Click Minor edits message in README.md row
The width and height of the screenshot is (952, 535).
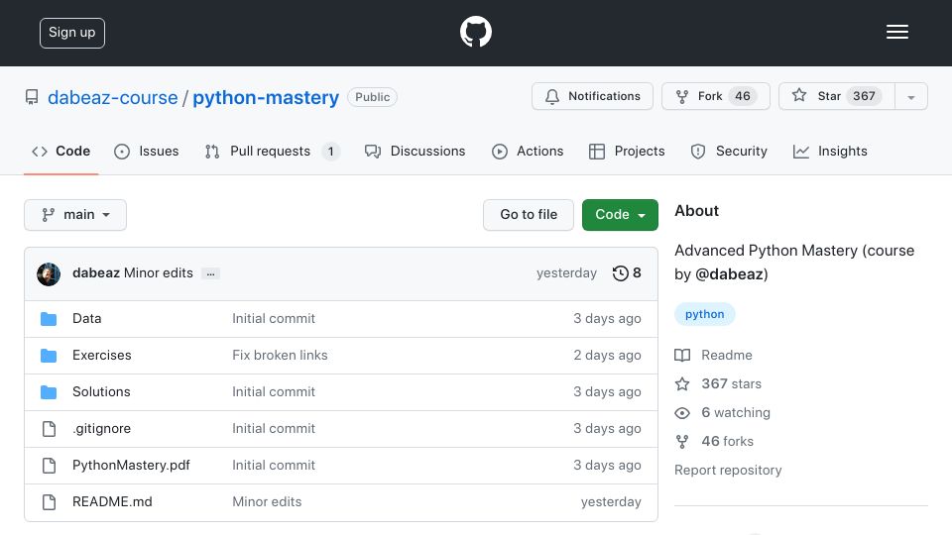pos(267,501)
